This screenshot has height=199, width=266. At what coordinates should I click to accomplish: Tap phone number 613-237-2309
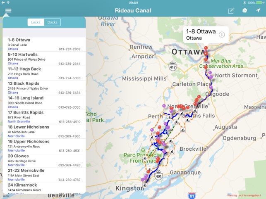tap(69, 49)
